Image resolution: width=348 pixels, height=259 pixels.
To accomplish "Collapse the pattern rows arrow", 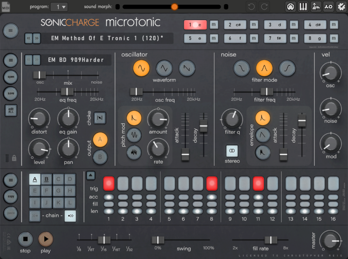I will 90,175.
